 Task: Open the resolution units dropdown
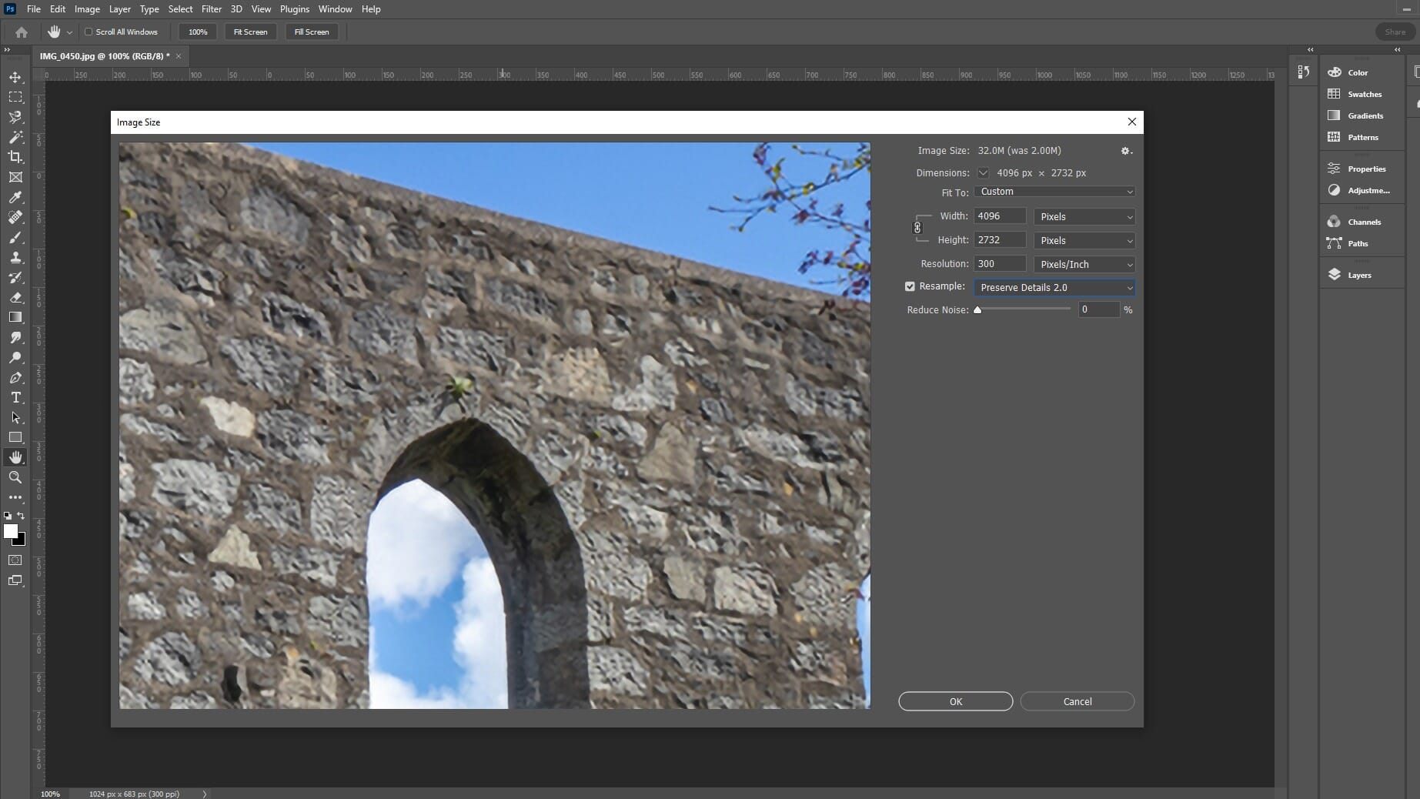click(1084, 264)
